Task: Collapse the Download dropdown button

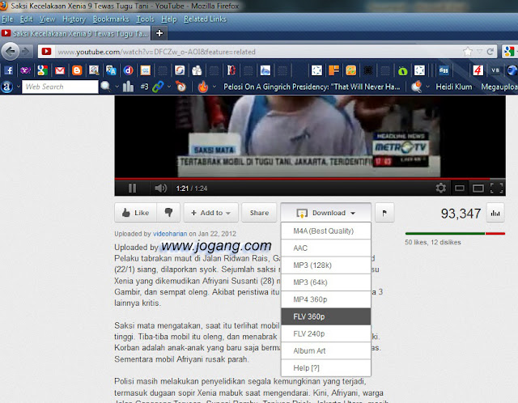Action: (325, 213)
